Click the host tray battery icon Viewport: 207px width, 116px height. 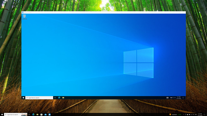[189, 114]
